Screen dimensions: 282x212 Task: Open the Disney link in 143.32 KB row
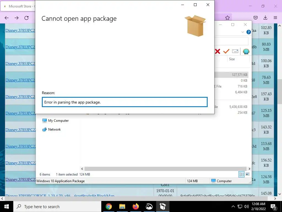(x=20, y=130)
